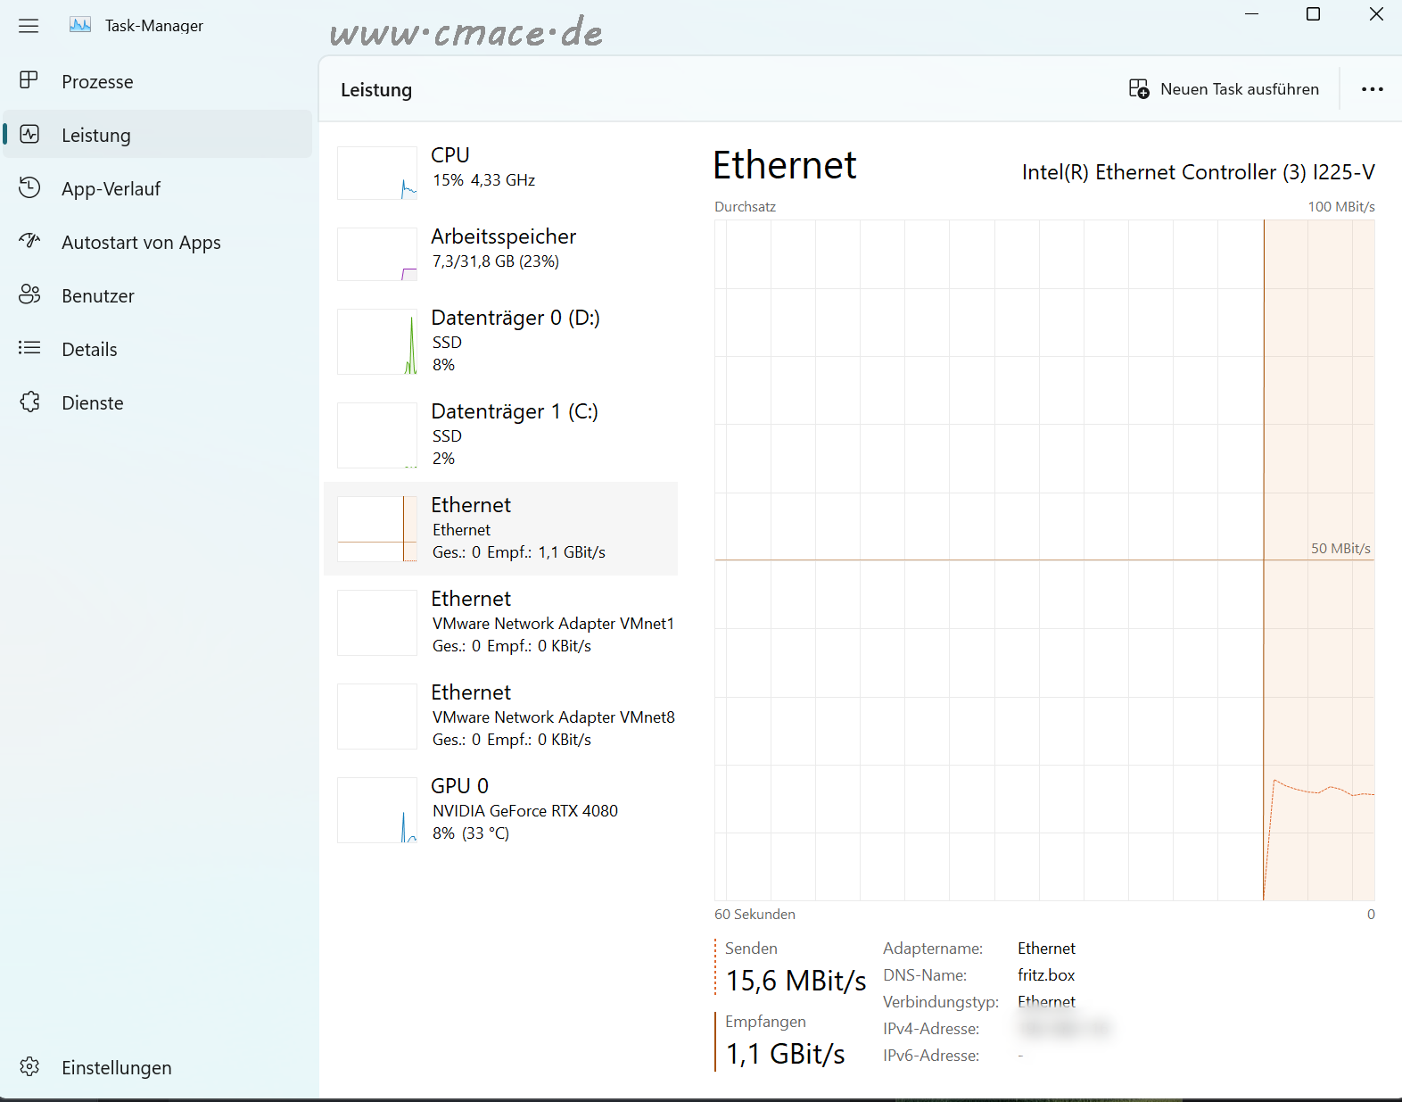Screen dimensions: 1402x1102
Task: Click the App-Verlauf history icon
Action: [29, 188]
